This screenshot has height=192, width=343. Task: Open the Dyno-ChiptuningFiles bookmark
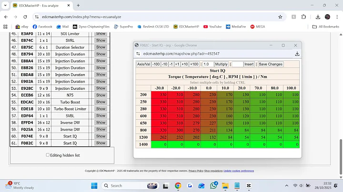(x=91, y=27)
